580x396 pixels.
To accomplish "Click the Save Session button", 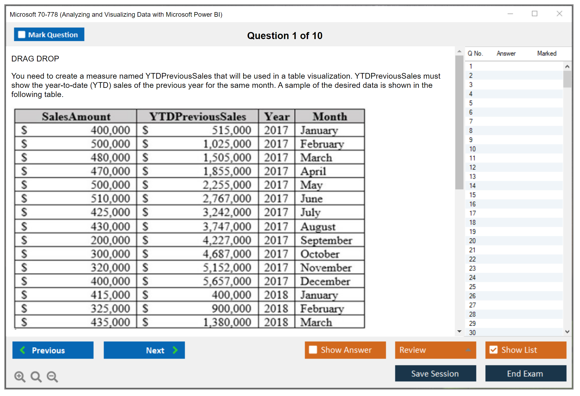I will tap(435, 373).
